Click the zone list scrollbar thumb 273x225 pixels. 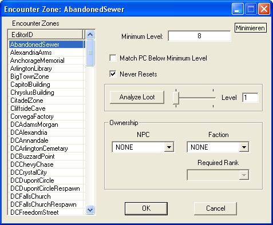90,53
